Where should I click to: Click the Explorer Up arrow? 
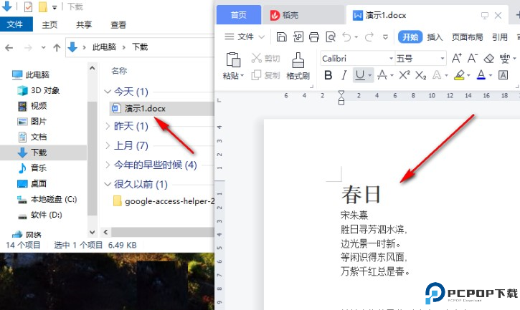tap(57, 48)
